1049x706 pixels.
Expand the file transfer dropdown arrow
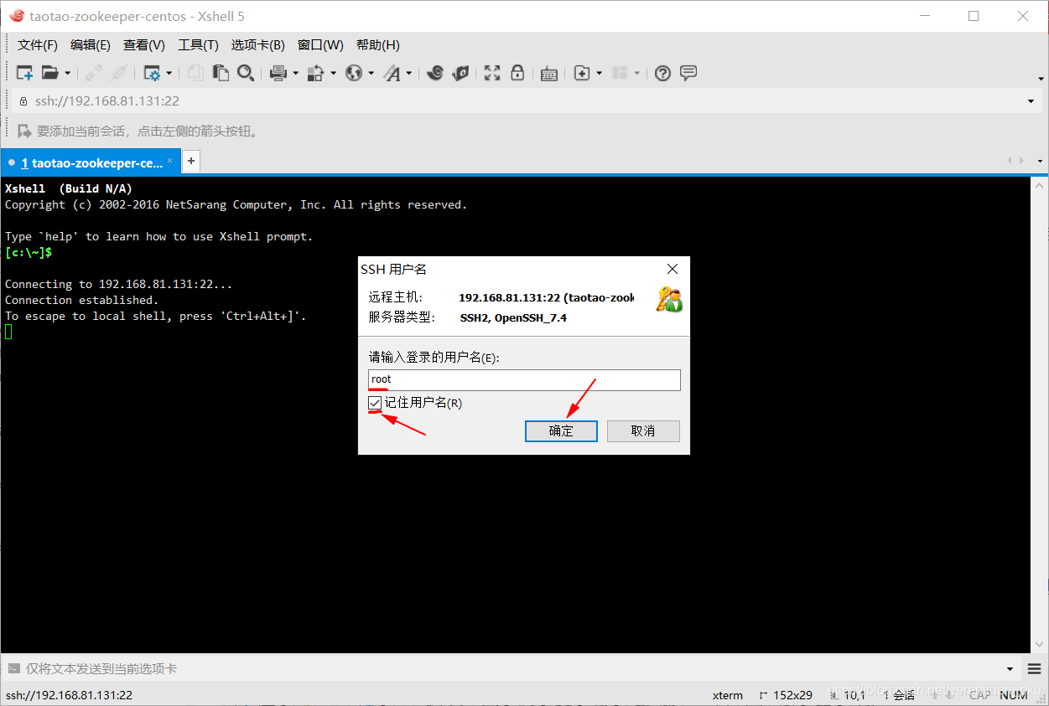pos(333,74)
